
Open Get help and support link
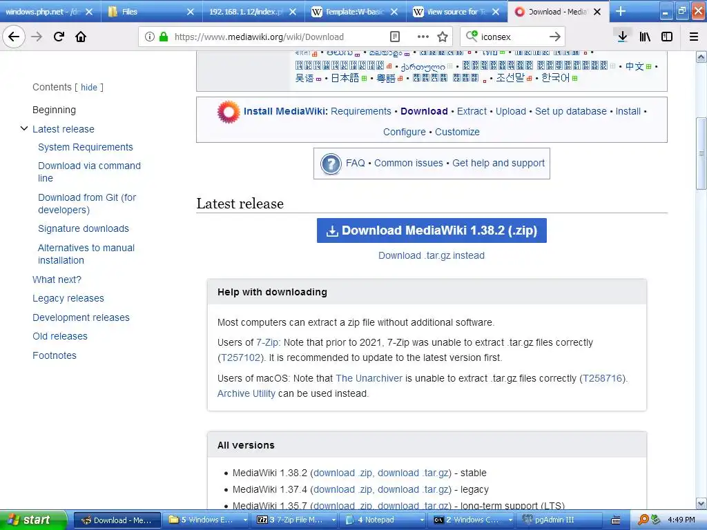pos(498,163)
